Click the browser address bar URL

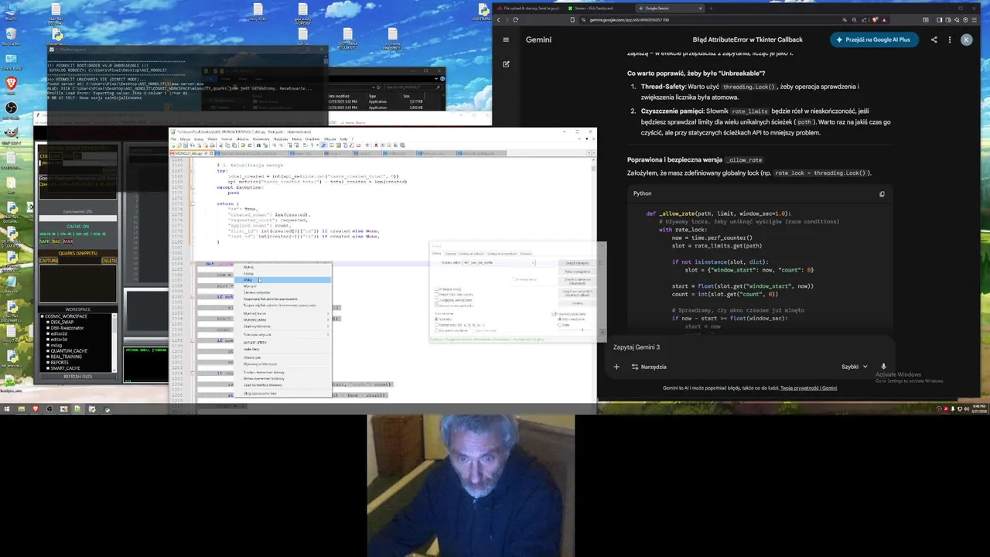click(629, 19)
